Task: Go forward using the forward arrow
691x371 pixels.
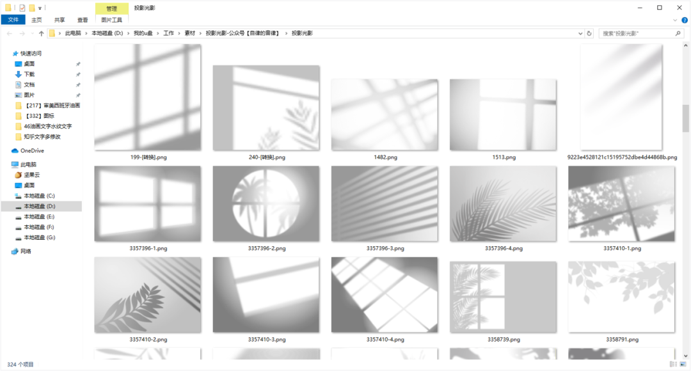Action: click(22, 33)
